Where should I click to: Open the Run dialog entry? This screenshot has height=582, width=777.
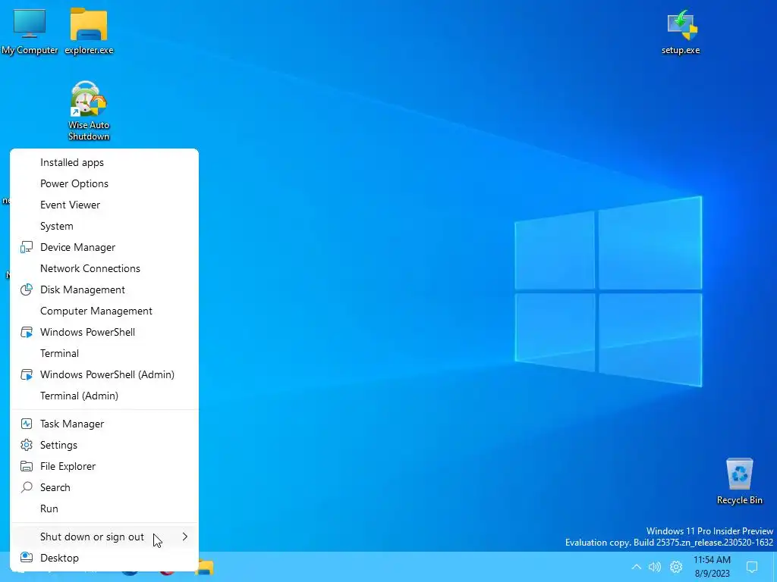click(104, 508)
